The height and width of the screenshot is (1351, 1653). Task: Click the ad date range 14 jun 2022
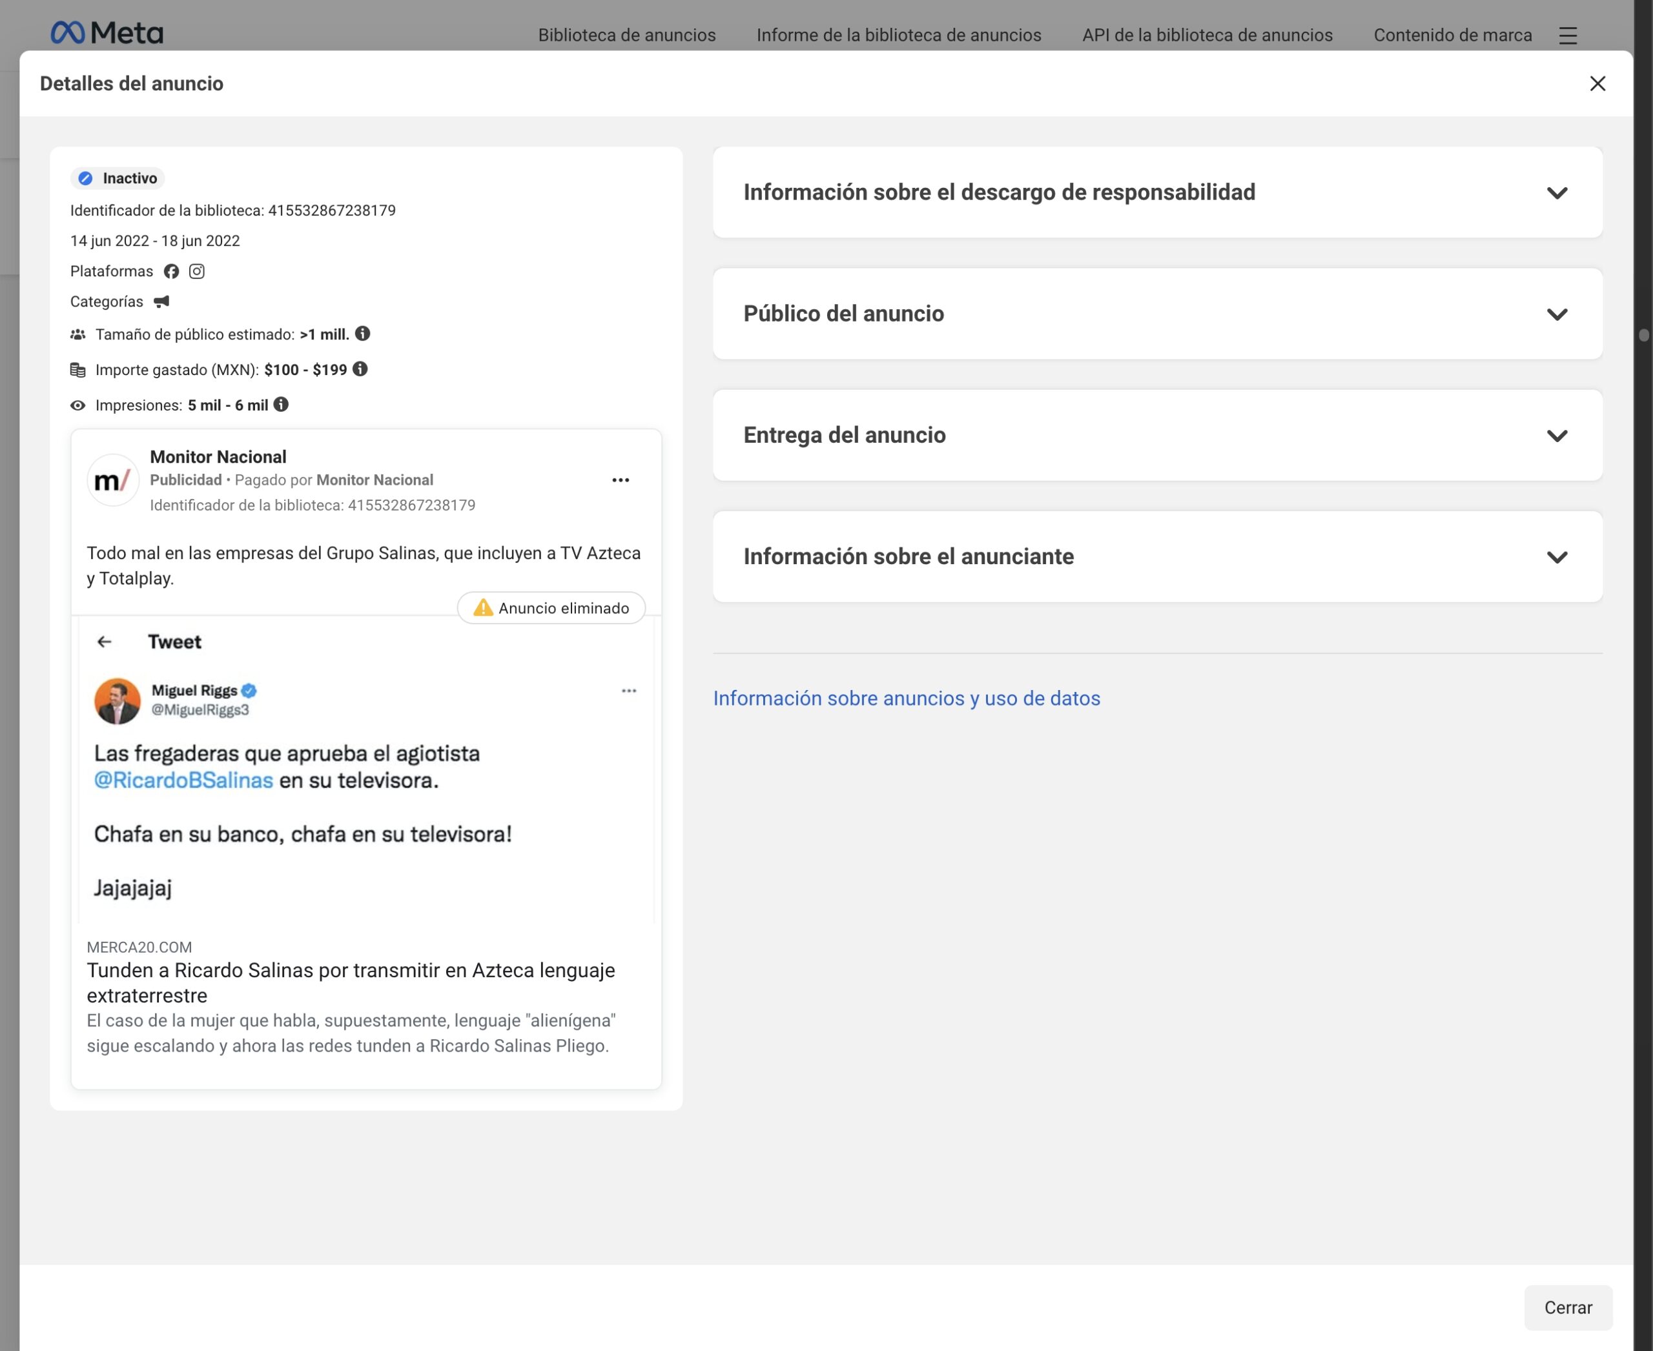click(x=155, y=241)
